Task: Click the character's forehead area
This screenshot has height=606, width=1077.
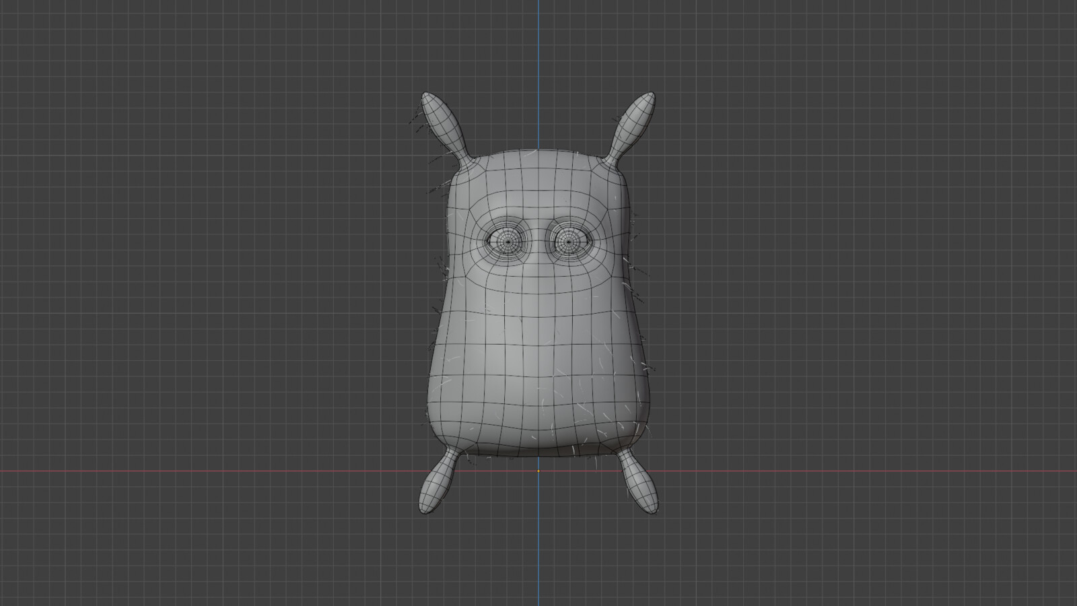Action: (538, 189)
